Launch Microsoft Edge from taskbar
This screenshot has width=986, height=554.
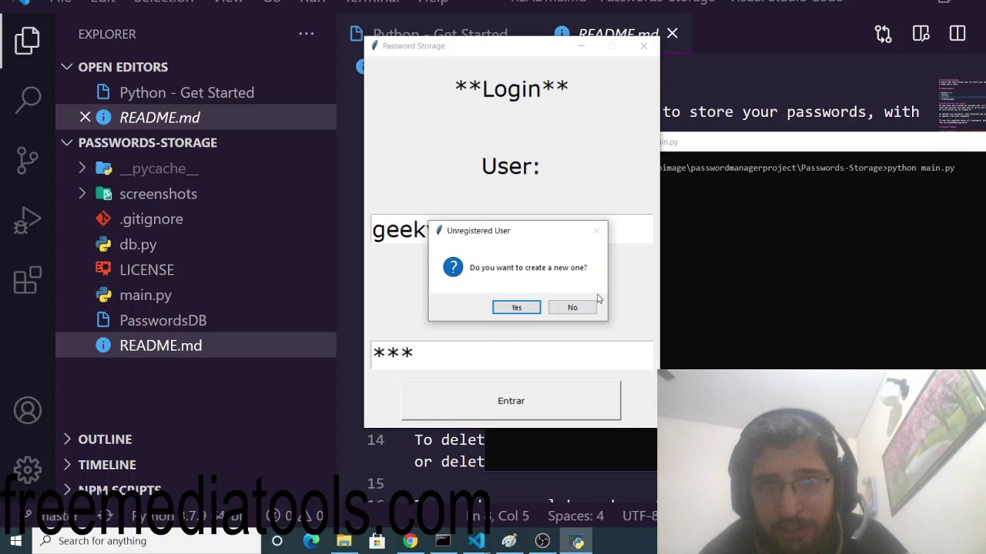pos(311,541)
